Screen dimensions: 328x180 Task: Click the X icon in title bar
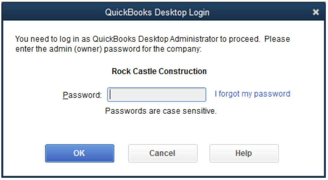[316, 12]
